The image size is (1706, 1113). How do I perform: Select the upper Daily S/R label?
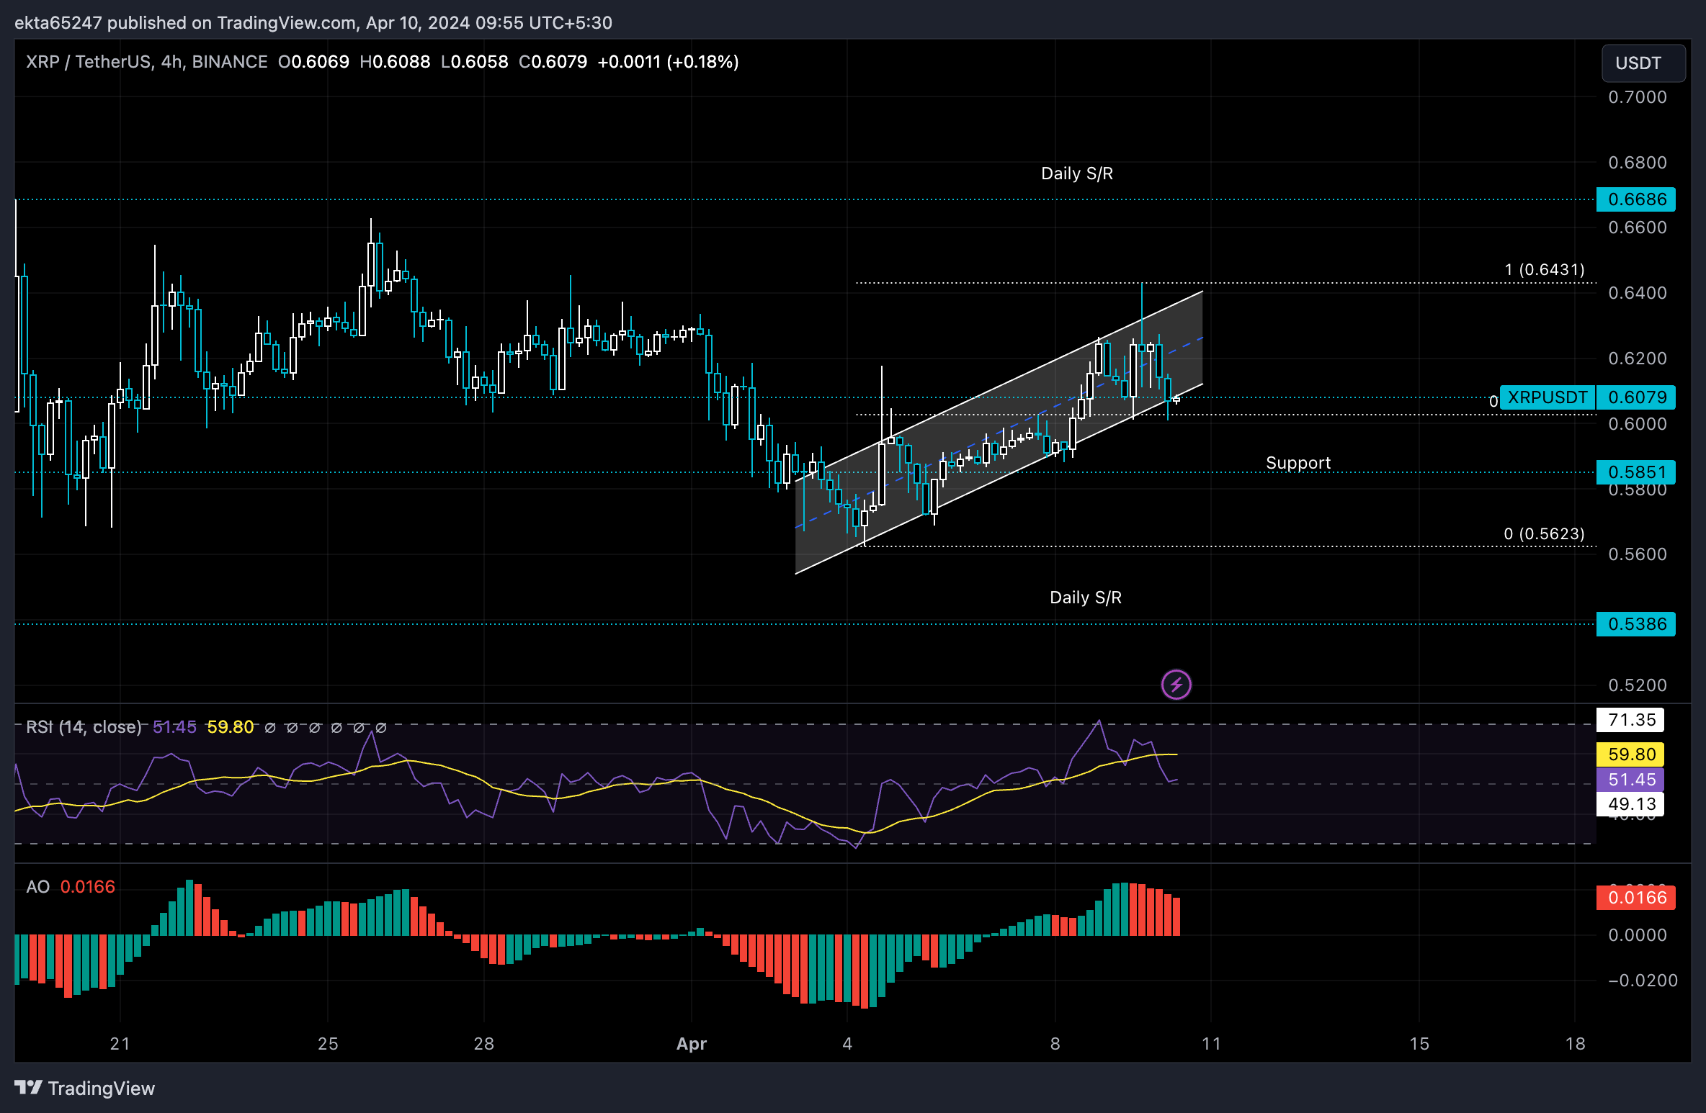click(1077, 174)
